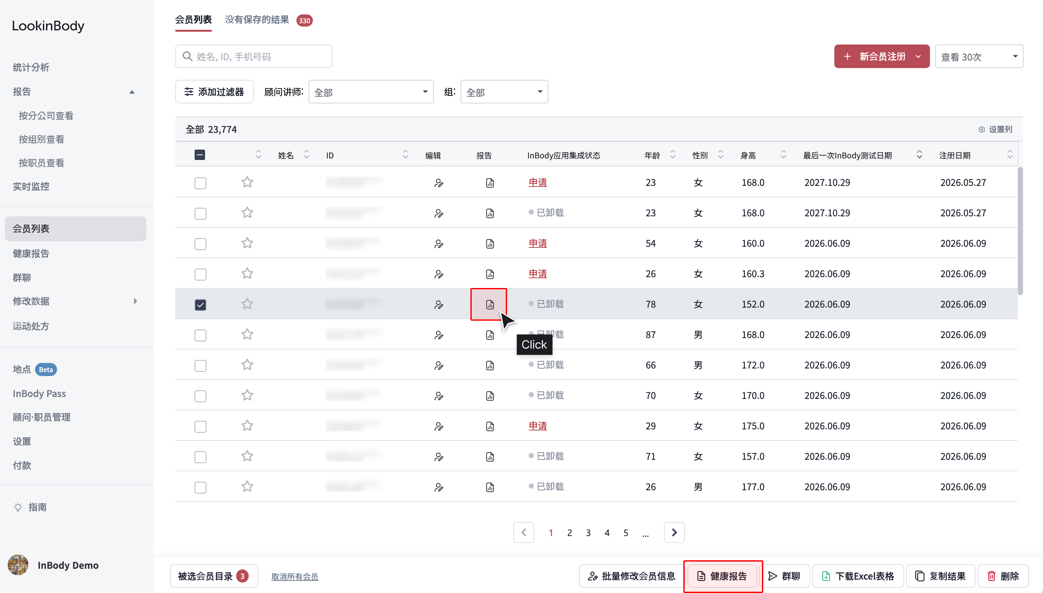1043x593 pixels.
Task: Click the bottom 群聊 button
Action: (785, 576)
